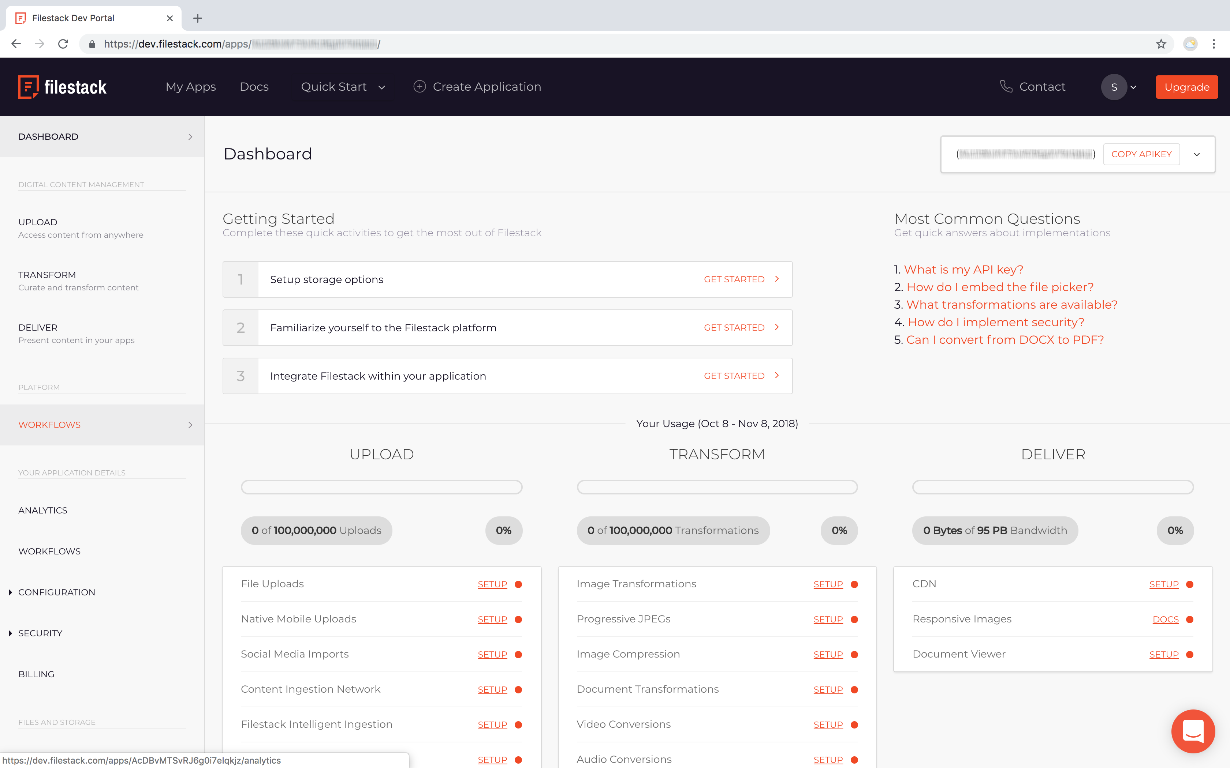Click SETUP for Video Conversions
The height and width of the screenshot is (768, 1230).
tap(828, 725)
